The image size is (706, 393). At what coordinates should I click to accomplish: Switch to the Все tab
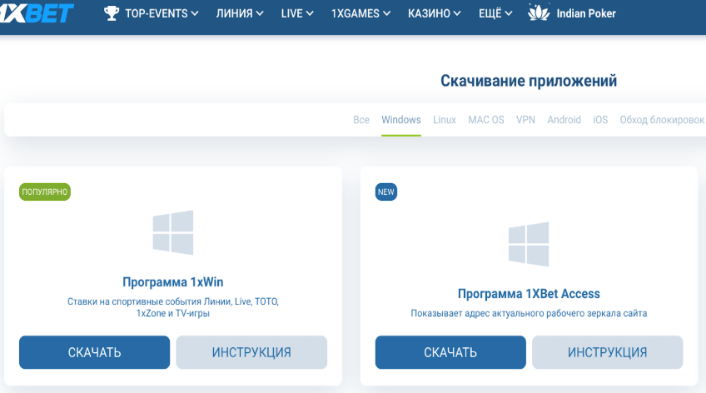(361, 120)
